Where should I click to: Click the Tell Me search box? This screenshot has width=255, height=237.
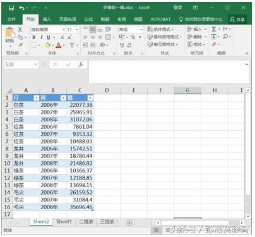click(x=201, y=19)
